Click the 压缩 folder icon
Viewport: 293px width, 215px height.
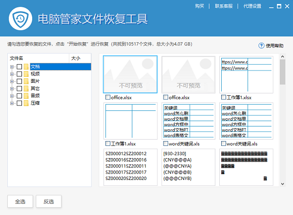click(26, 103)
